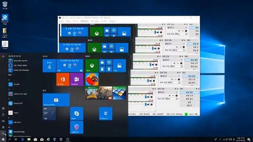Image resolution: width=253 pixels, height=142 pixels.
Task: Click the 방송 시작 button in OBS controls
Action: (189, 92)
